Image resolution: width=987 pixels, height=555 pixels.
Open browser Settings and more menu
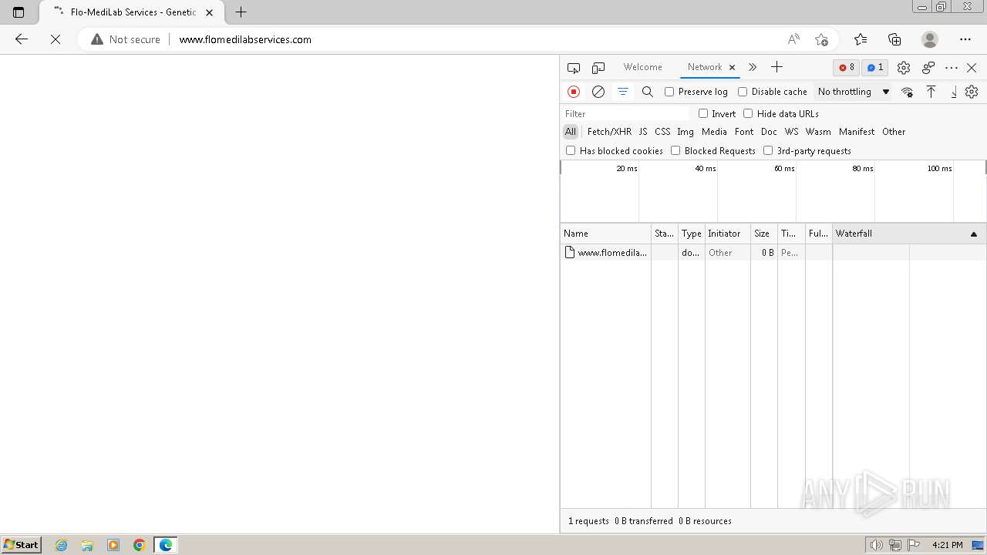tap(965, 39)
